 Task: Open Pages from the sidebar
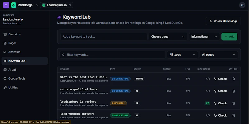[25, 43]
